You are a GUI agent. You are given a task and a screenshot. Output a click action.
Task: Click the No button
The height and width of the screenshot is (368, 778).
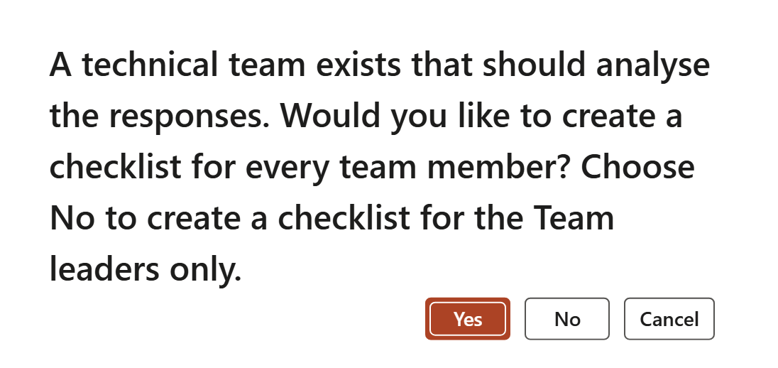[x=567, y=319]
